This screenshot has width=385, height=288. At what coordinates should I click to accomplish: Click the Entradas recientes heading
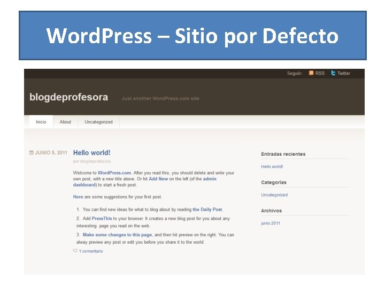pyautogui.click(x=283, y=154)
